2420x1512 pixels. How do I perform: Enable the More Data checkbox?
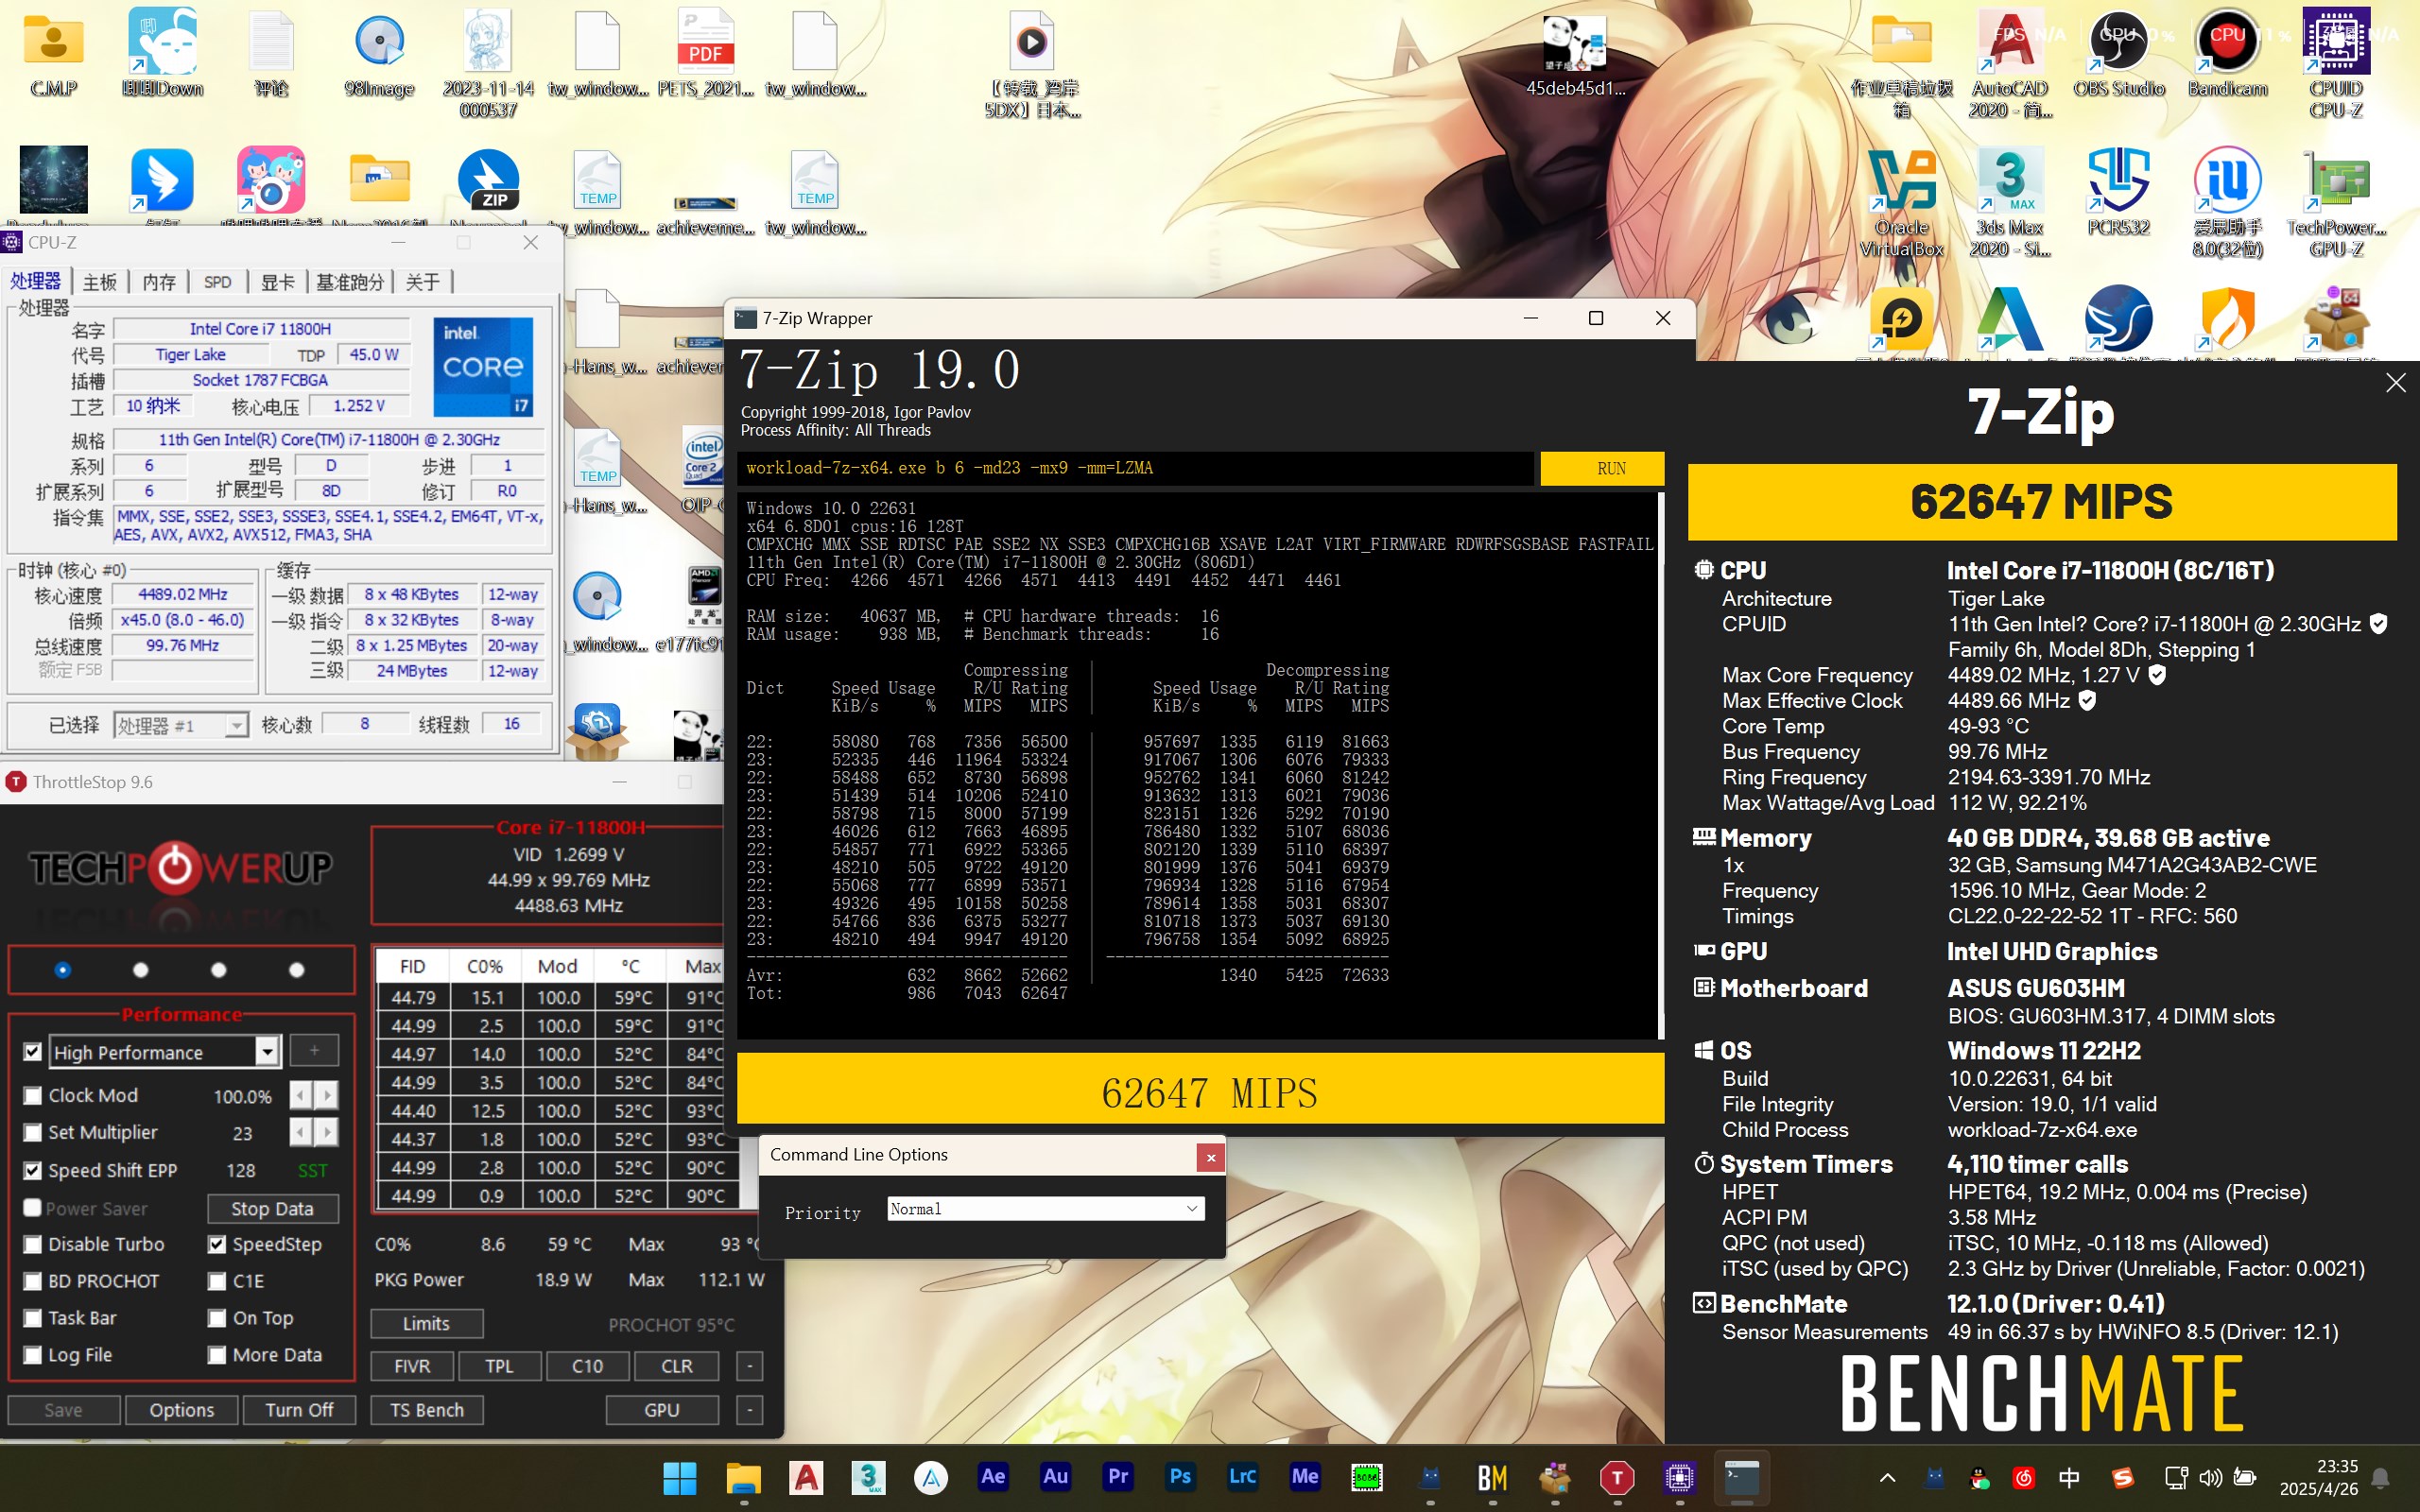coord(217,1356)
